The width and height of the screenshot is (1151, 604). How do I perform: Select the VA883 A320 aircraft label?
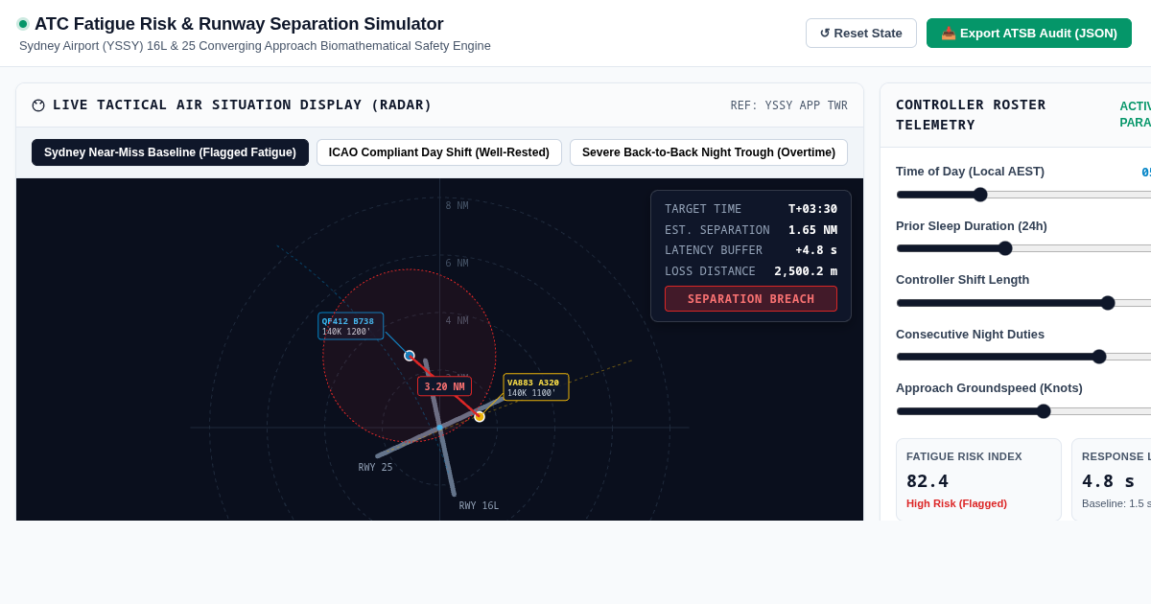click(x=536, y=387)
